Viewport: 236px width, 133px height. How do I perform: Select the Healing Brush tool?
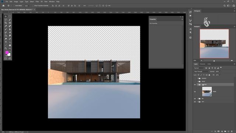tap(10, 26)
